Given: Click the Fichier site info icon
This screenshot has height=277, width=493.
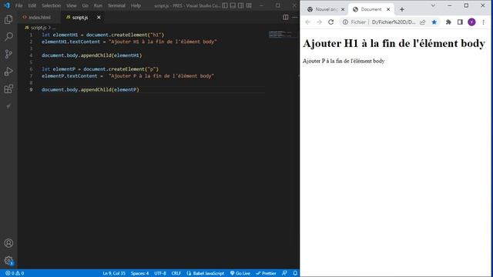Looking at the screenshot, I should 345,22.
